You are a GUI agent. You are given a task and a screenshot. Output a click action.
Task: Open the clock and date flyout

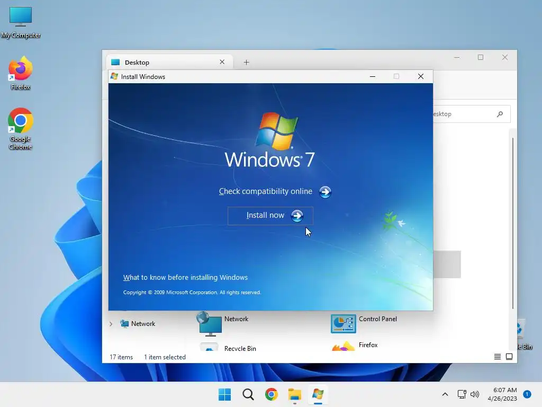click(x=502, y=394)
